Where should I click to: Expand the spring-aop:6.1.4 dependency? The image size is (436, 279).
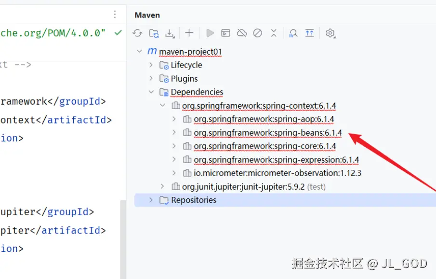click(174, 119)
